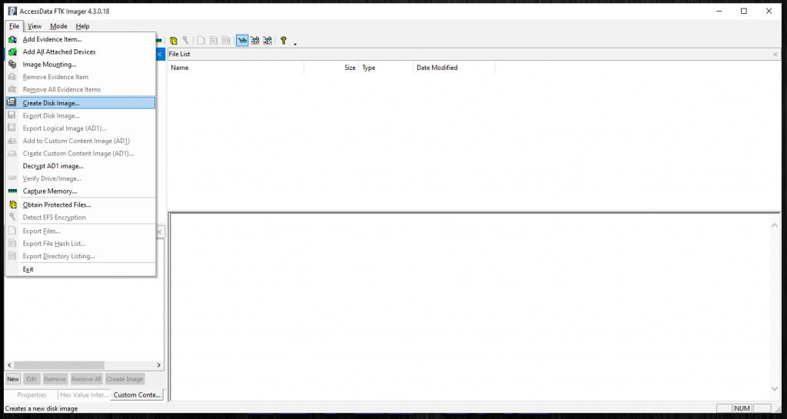Screen dimensions: 787x419
Task: Click the Export Directory Listing toolbar icon
Action: [226, 41]
